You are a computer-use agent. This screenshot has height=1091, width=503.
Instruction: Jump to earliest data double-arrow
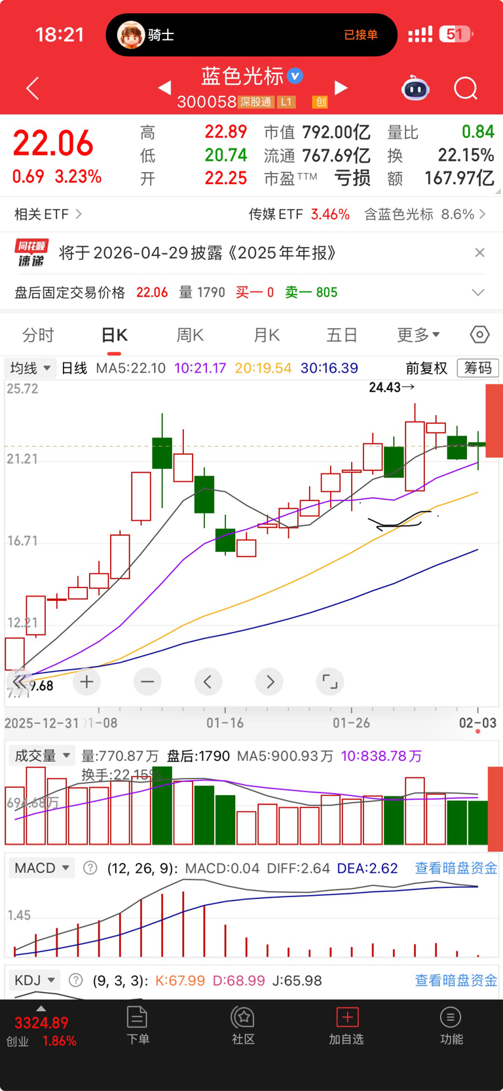(20, 682)
